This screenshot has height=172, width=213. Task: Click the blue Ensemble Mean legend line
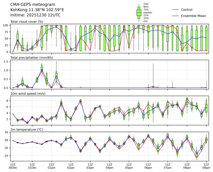(x=175, y=16)
